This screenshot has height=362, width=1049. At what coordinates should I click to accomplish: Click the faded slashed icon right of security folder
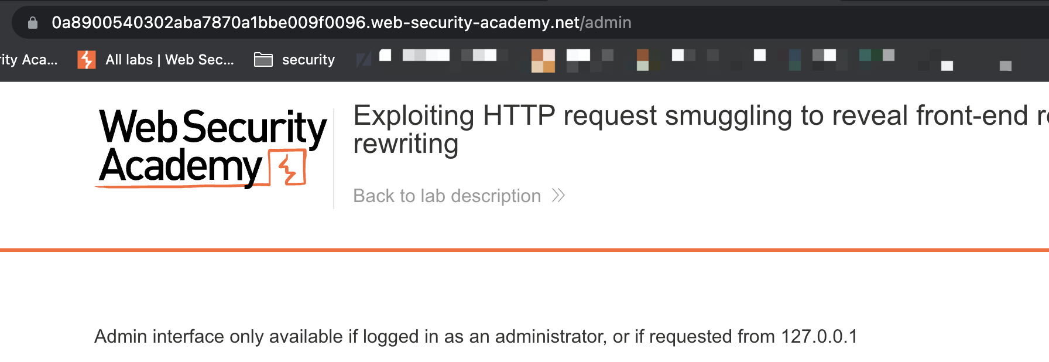click(x=364, y=59)
